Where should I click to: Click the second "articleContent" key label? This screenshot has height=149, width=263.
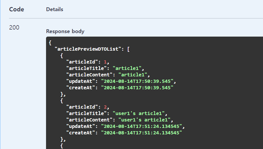[x=89, y=120]
